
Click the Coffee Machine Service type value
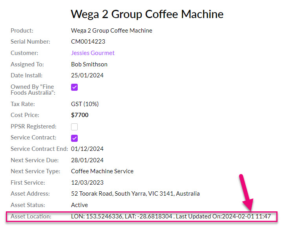click(102, 171)
